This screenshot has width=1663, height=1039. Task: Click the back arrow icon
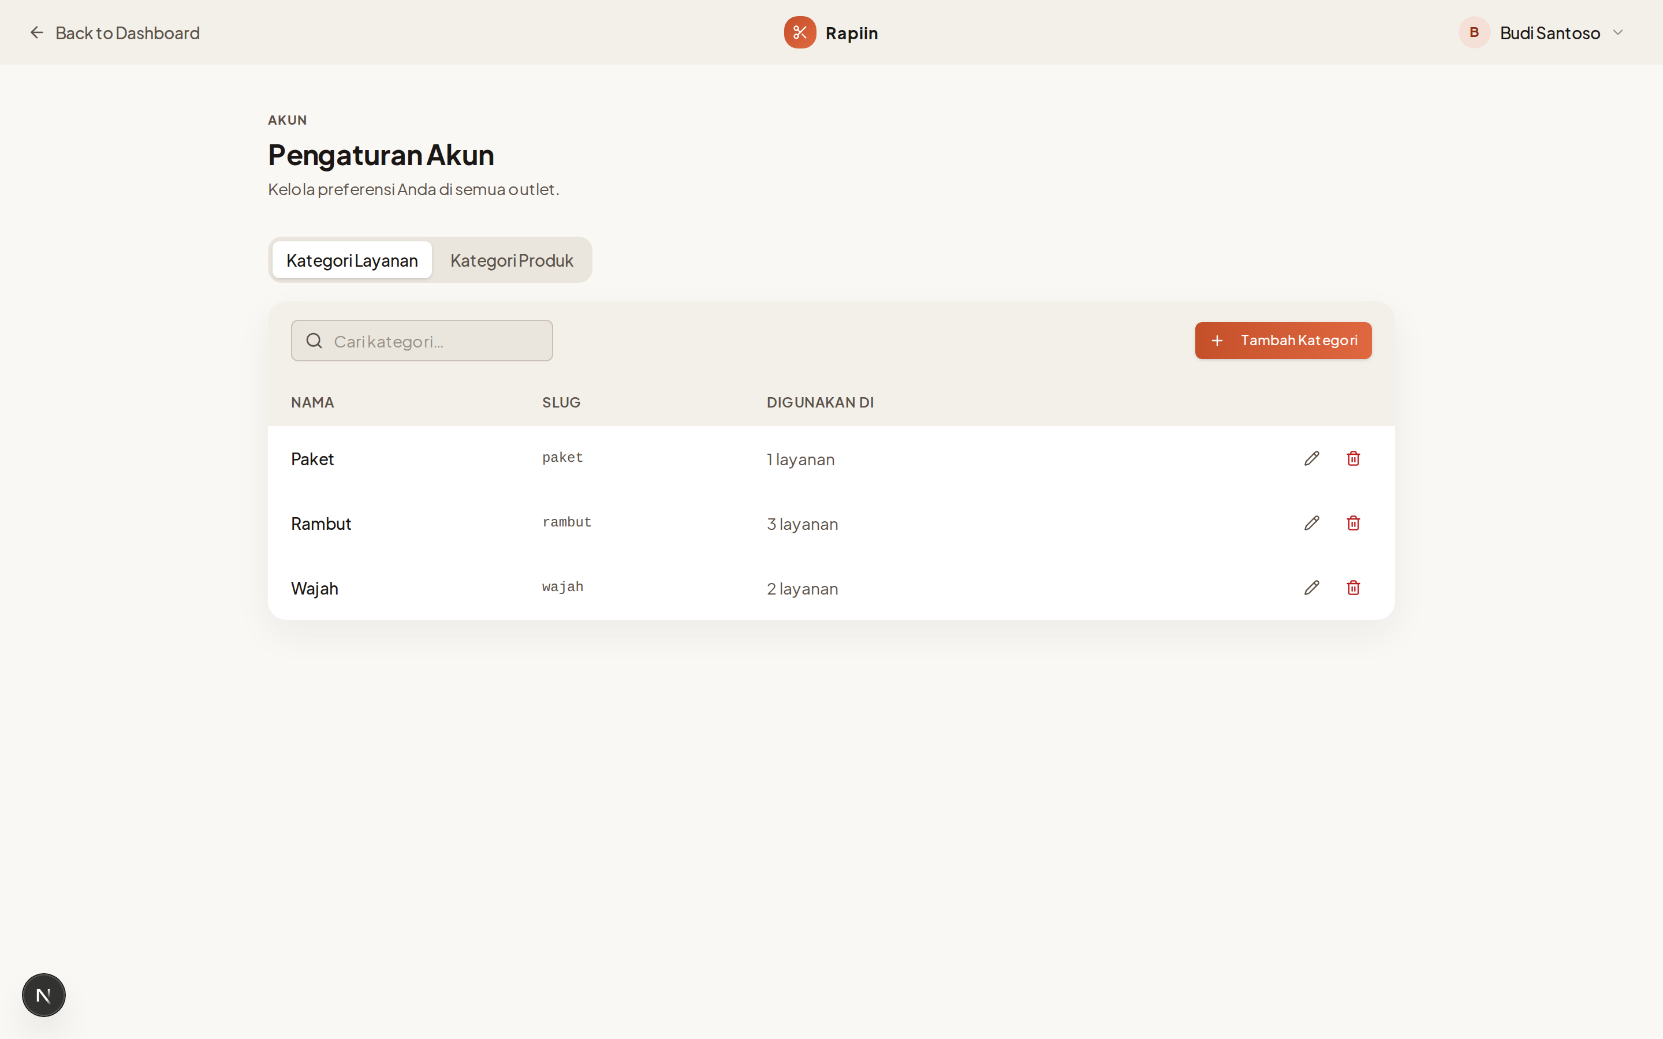[36, 32]
